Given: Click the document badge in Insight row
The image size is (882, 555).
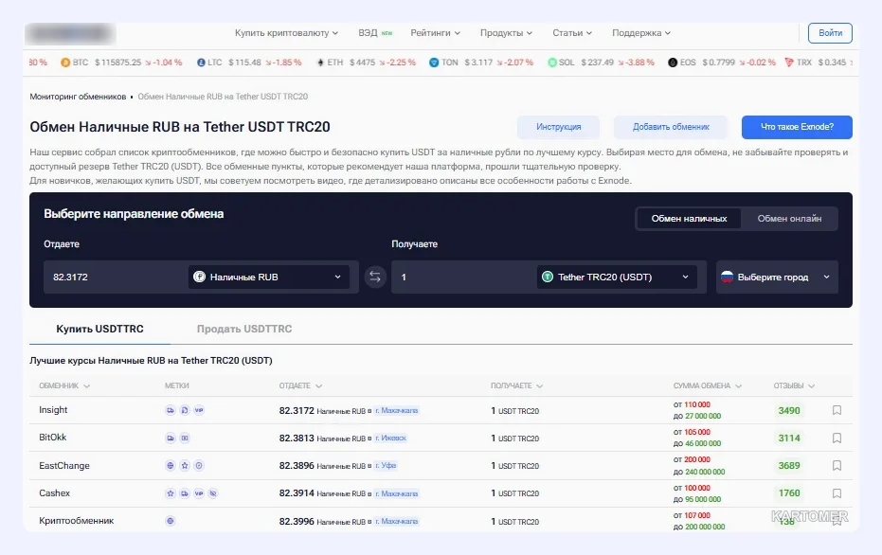Looking at the screenshot, I should (185, 410).
